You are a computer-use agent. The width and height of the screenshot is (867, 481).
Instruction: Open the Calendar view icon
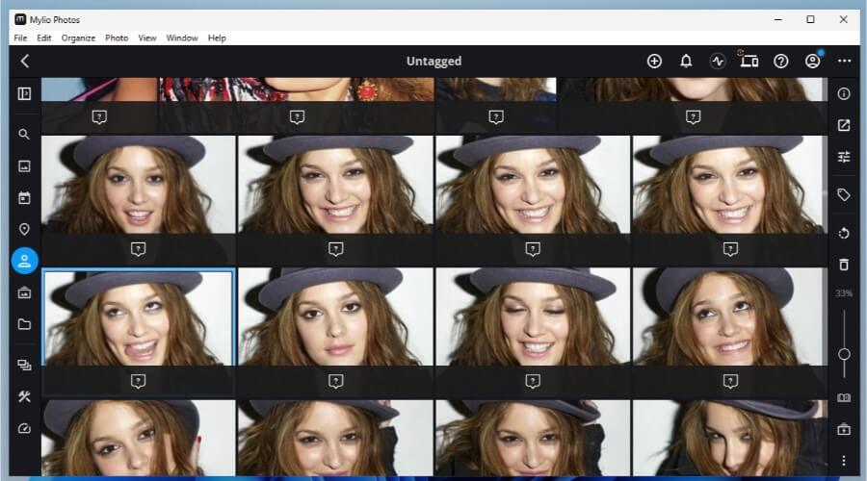point(24,198)
